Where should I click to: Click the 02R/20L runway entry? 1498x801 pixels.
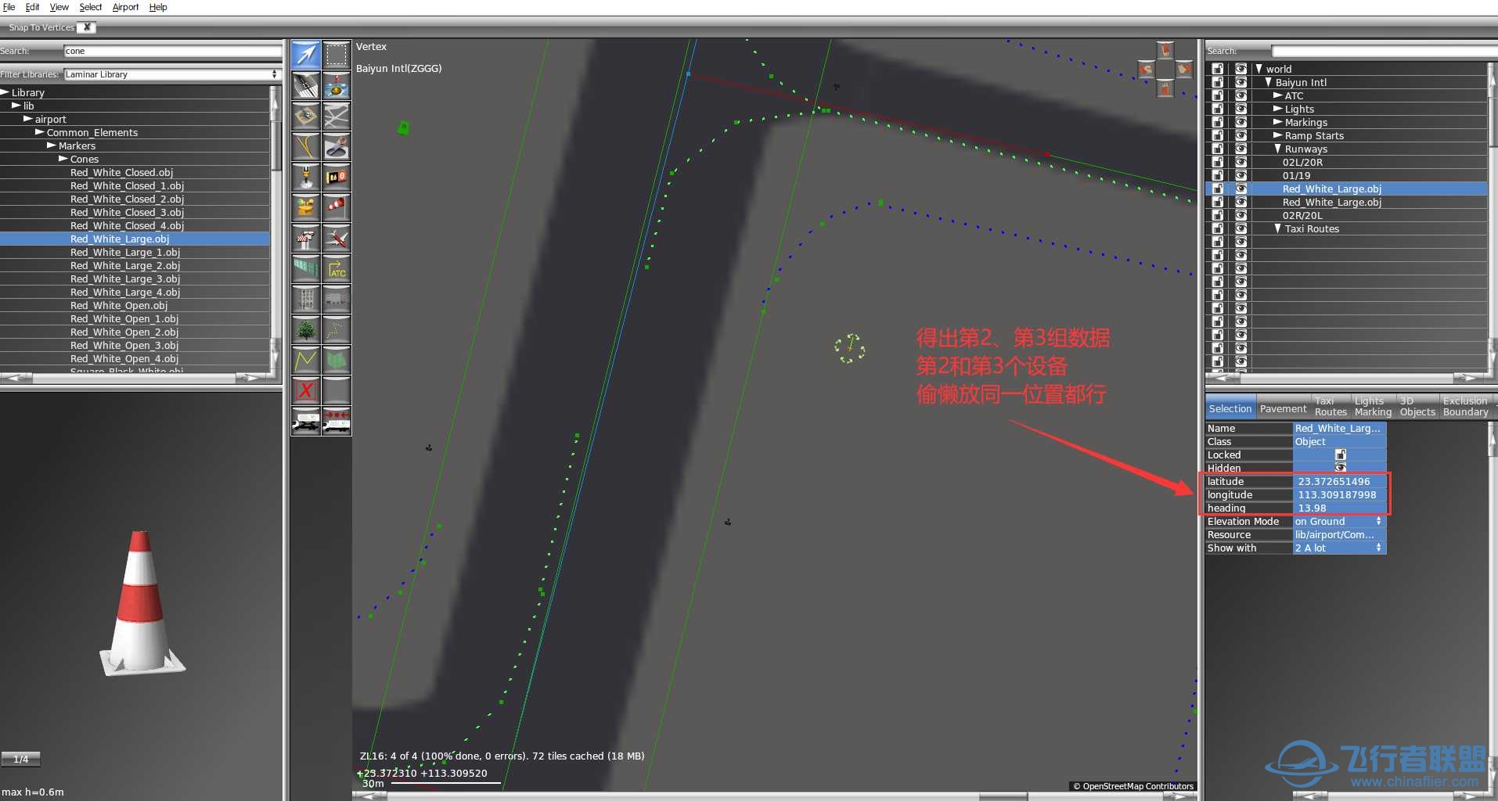pyautogui.click(x=1302, y=215)
